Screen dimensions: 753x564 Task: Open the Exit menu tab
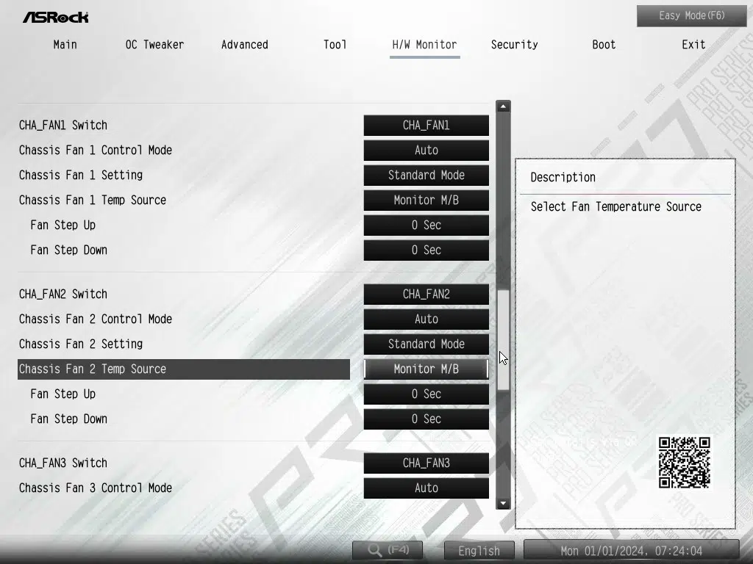pyautogui.click(x=693, y=45)
